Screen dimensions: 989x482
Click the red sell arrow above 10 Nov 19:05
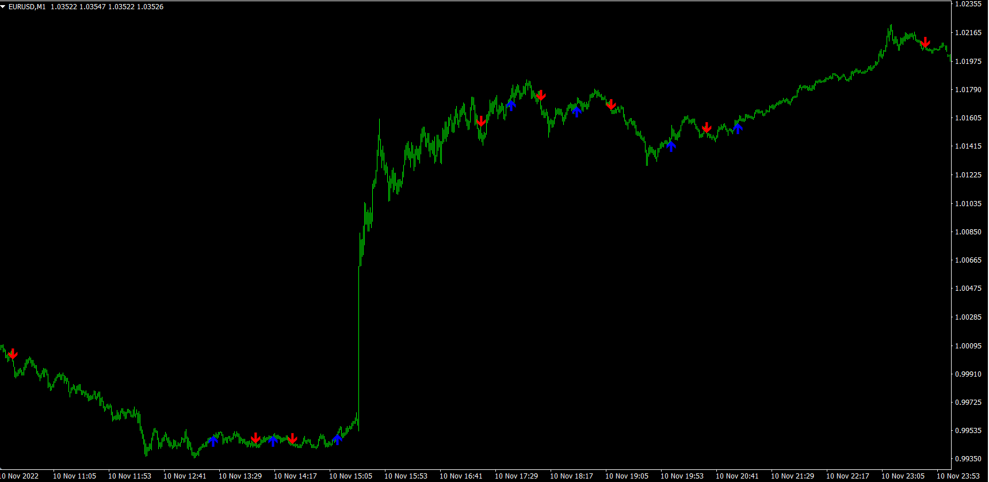point(611,104)
